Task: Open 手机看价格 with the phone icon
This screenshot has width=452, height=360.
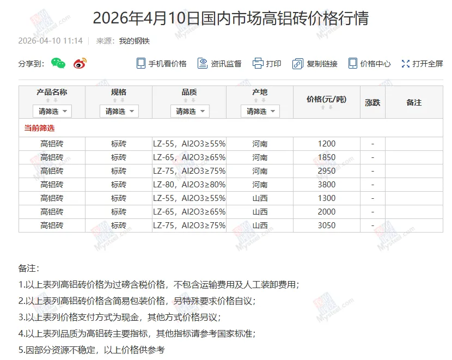Action: click(x=140, y=63)
